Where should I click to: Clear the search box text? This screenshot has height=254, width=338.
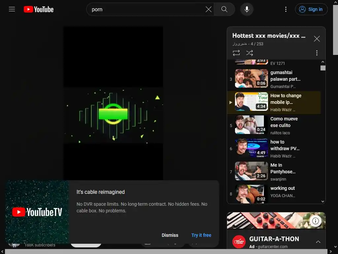pos(209,9)
